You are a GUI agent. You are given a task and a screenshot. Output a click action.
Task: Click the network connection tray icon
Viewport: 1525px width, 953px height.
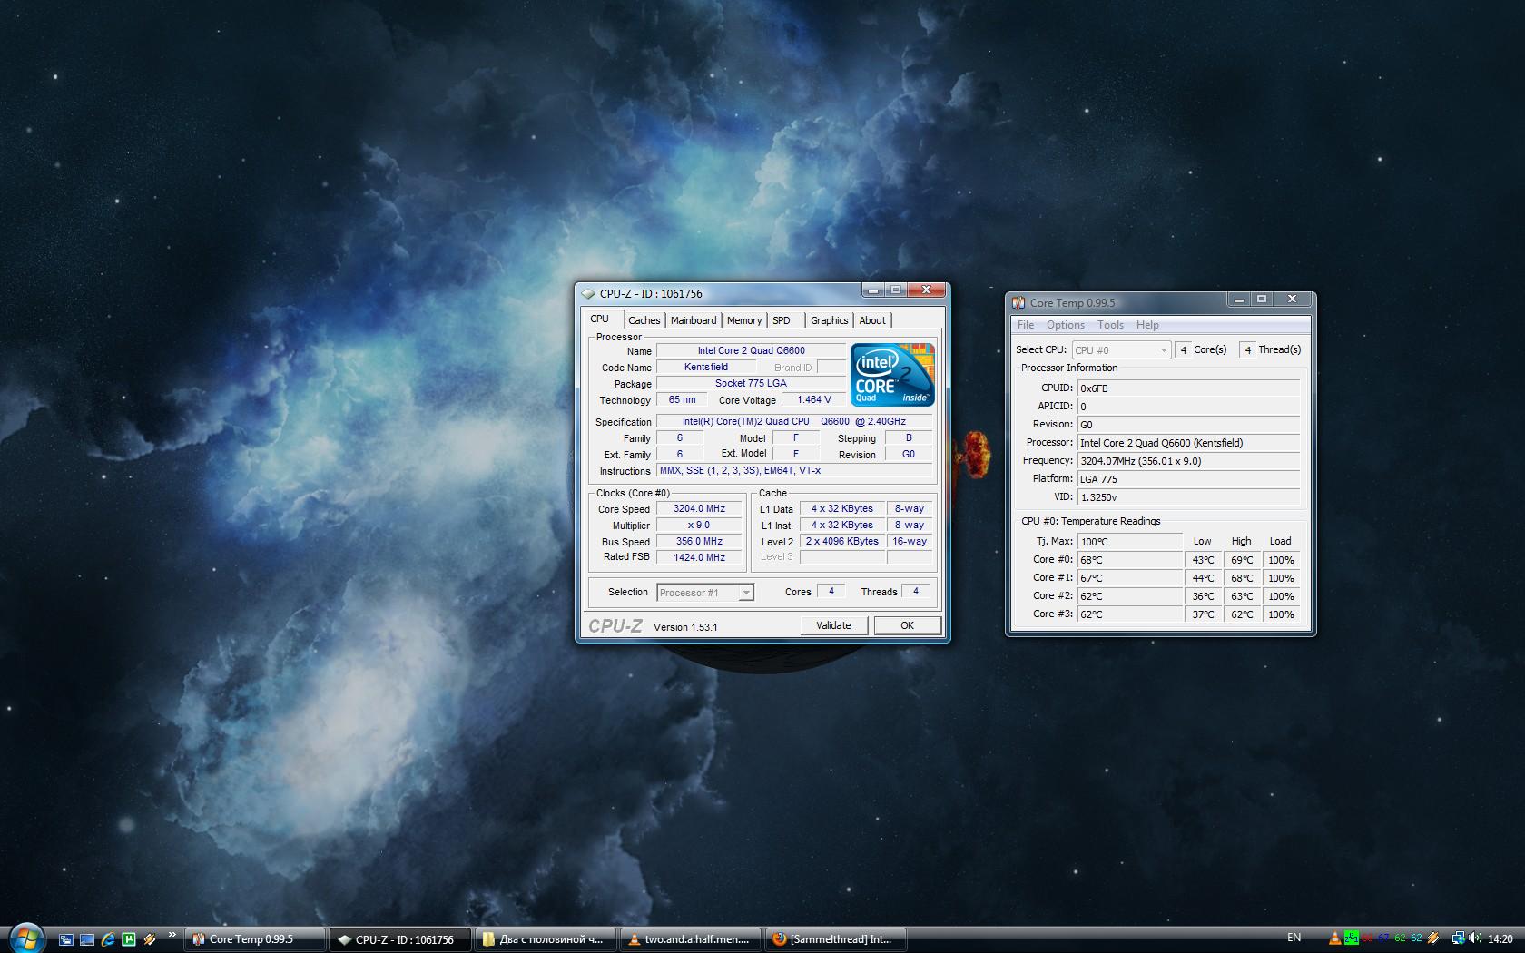coord(1458,938)
